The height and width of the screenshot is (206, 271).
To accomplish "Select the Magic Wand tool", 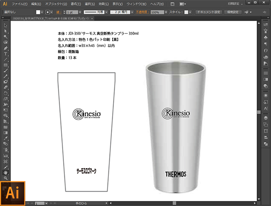I will click(x=6, y=37).
